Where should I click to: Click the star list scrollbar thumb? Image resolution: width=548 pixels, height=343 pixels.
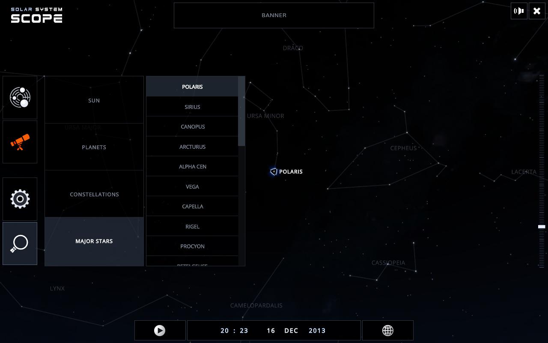pos(241,111)
